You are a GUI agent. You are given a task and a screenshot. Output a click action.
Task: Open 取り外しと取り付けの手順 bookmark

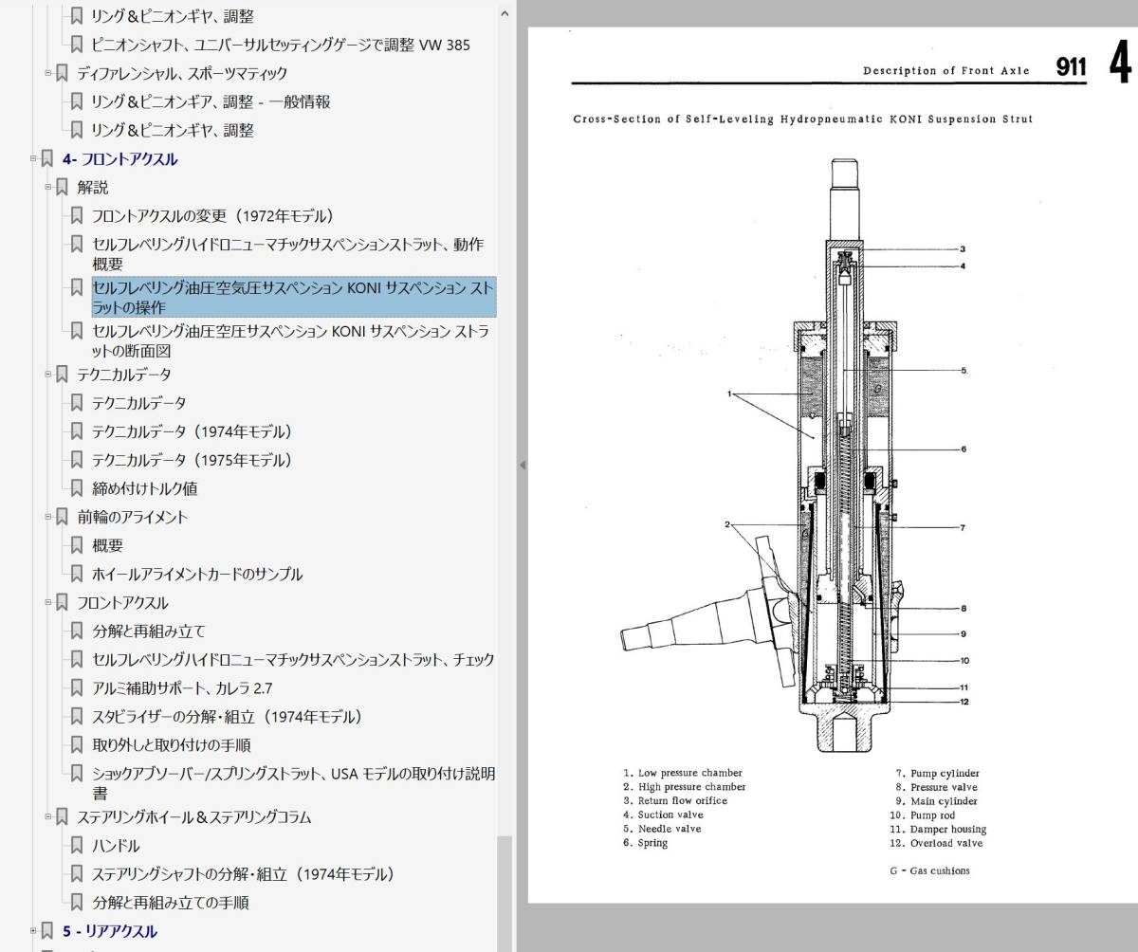click(x=171, y=745)
